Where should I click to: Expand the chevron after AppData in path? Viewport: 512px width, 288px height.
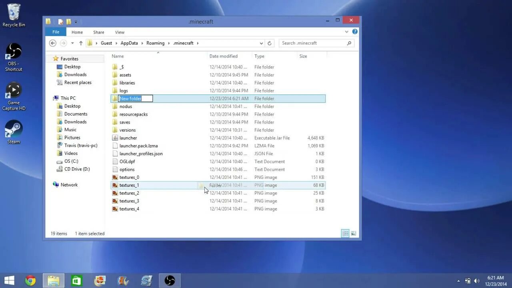(x=142, y=43)
